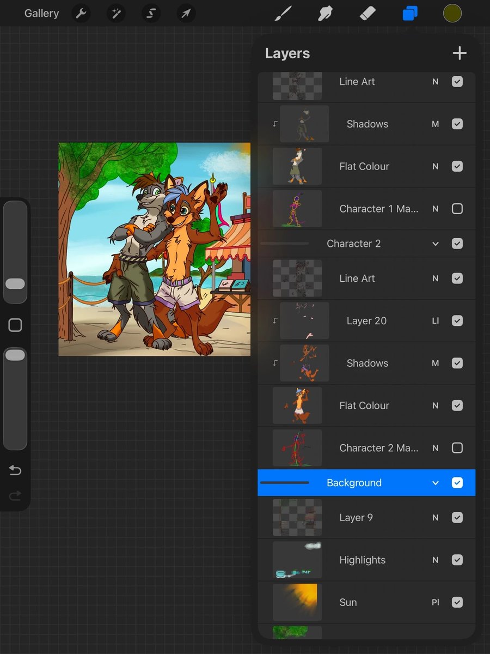Select the Character 2 Ma... layer name
This screenshot has height=654, width=490.
pyautogui.click(x=379, y=448)
